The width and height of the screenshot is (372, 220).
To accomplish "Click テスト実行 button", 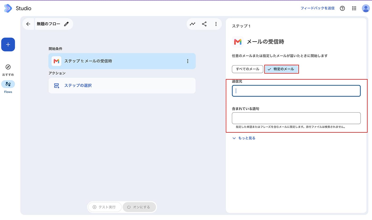I will 105,207.
